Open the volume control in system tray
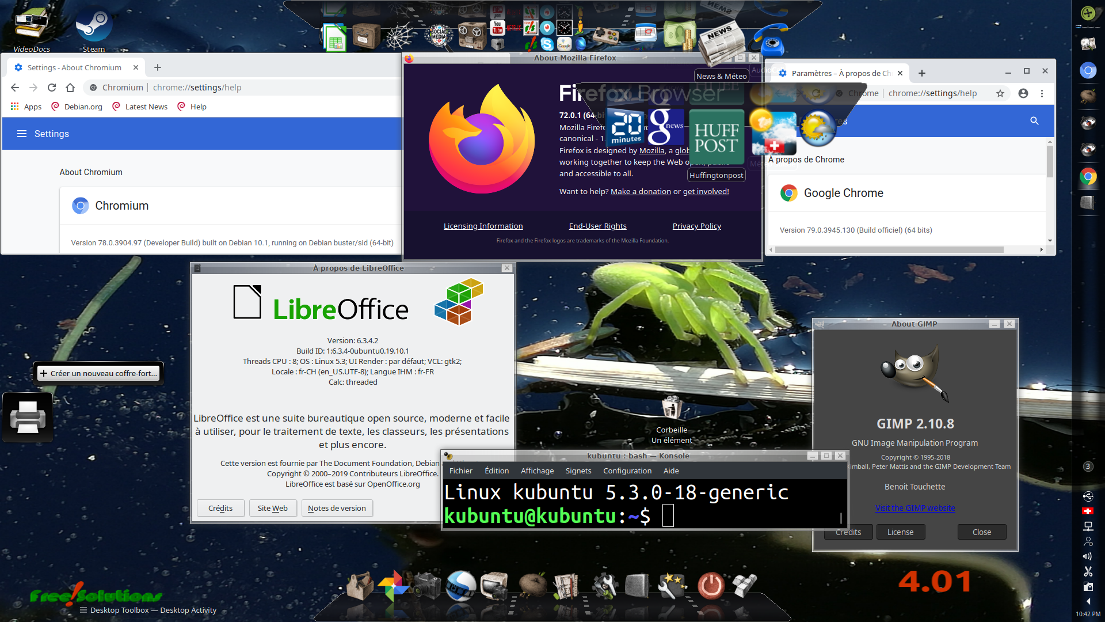Image resolution: width=1105 pixels, height=622 pixels. [x=1088, y=556]
